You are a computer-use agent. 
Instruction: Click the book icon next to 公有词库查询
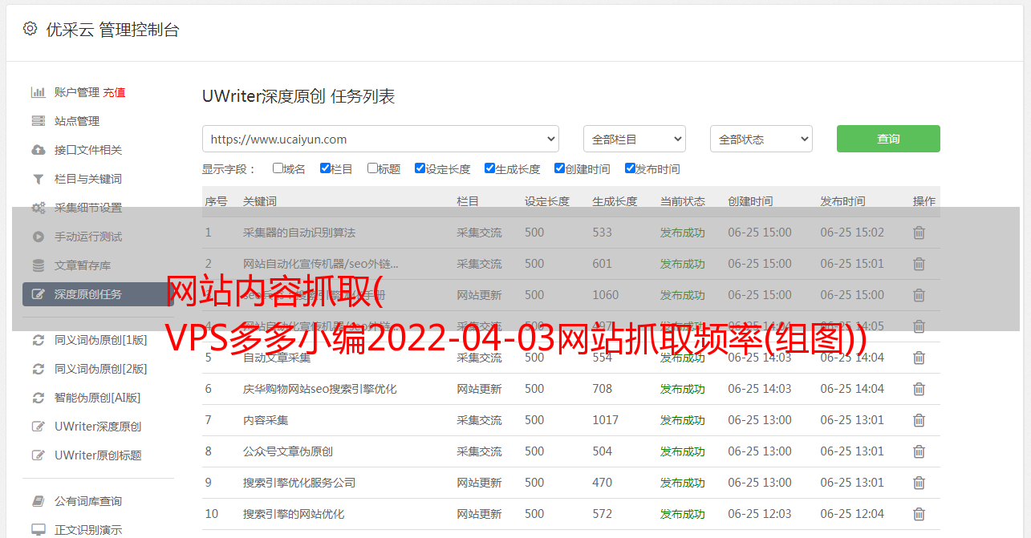(x=38, y=501)
